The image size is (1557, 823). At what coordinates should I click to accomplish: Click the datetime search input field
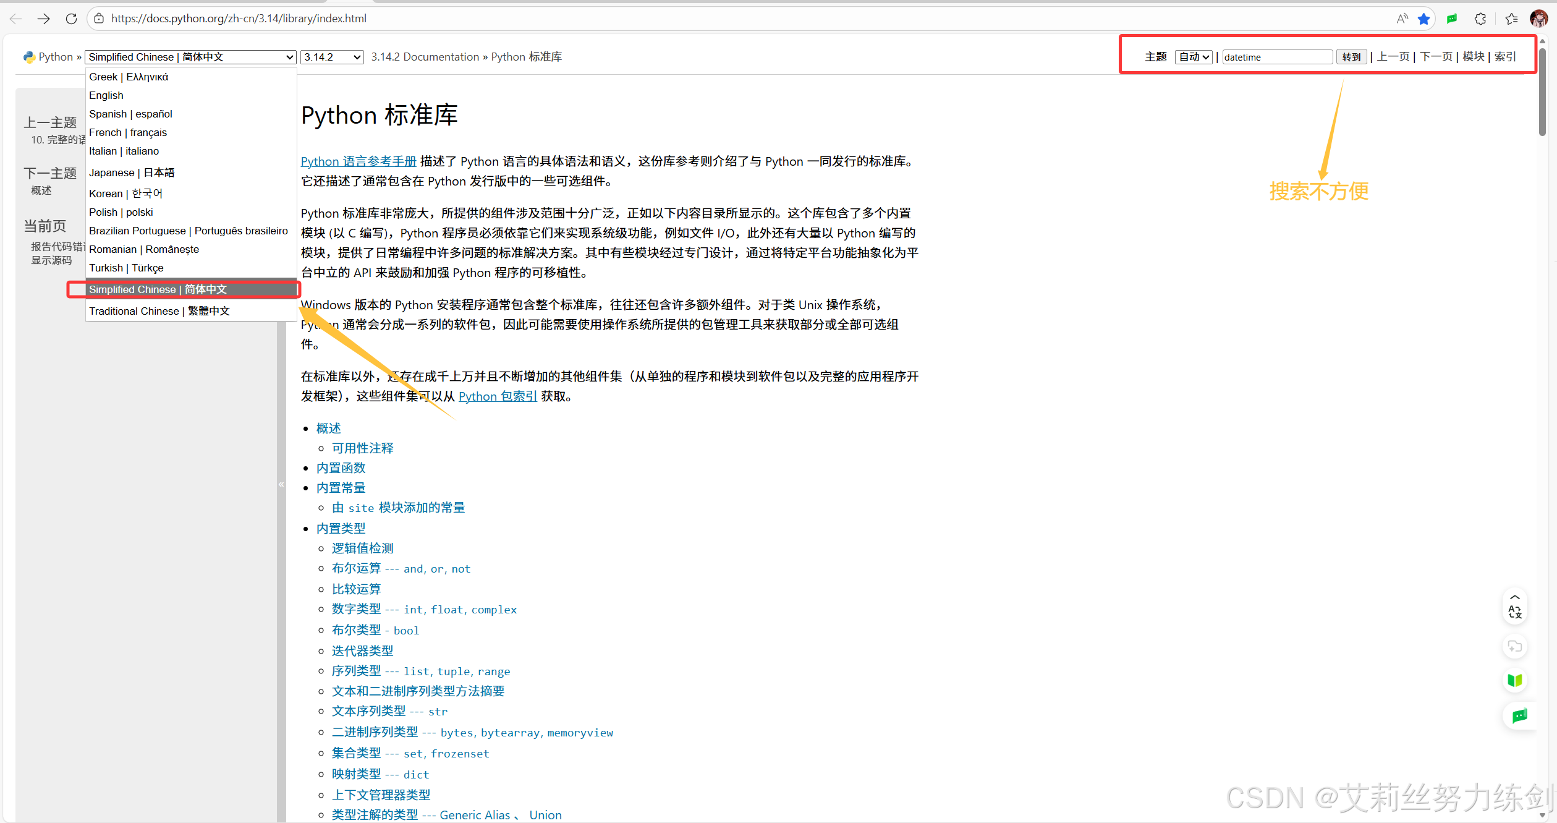pyautogui.click(x=1276, y=57)
